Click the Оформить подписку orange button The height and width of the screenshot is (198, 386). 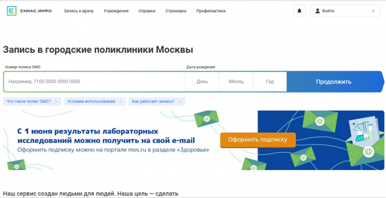tap(258, 140)
